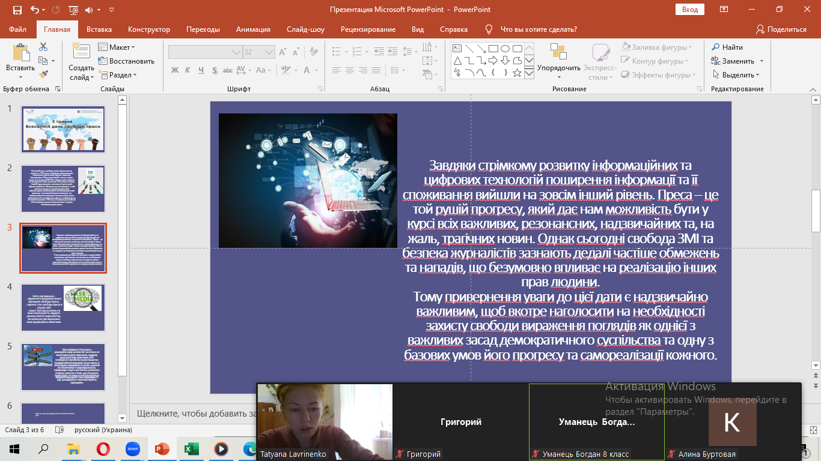Toggle underline Ч formatting
This screenshot has width=821, height=461.
[201, 70]
